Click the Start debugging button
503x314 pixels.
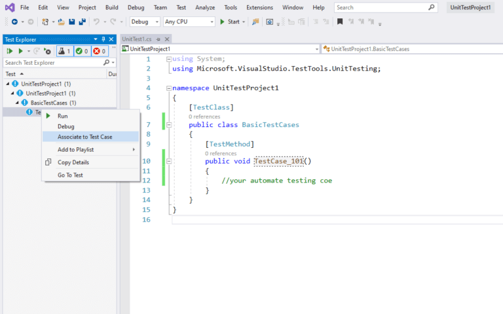click(x=230, y=22)
